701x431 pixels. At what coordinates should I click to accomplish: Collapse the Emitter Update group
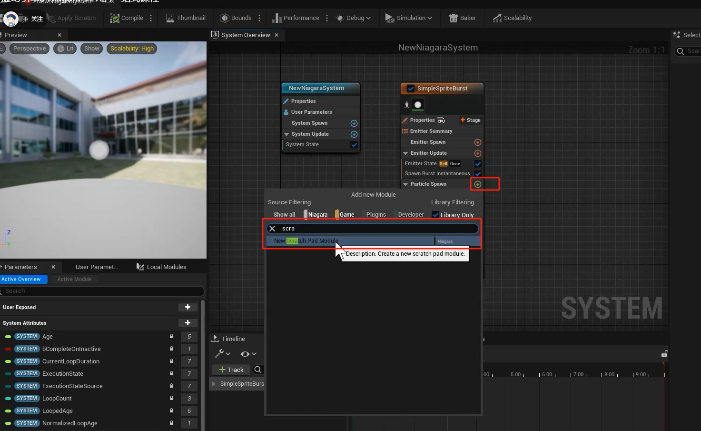[405, 153]
